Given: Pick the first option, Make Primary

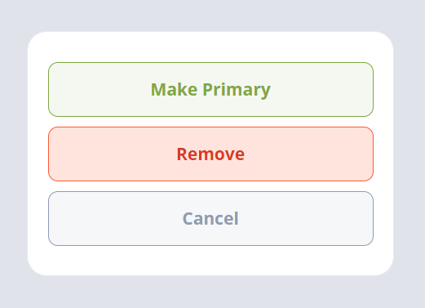Looking at the screenshot, I should point(210,89).
